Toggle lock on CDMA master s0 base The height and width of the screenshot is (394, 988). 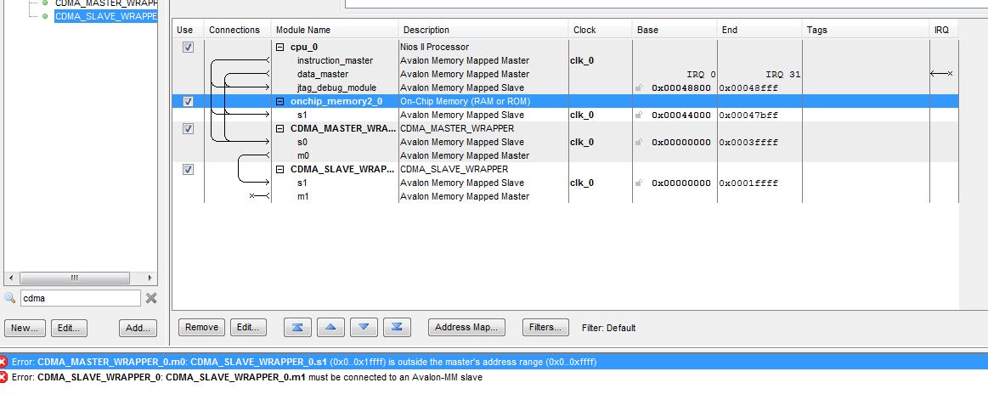coord(639,143)
